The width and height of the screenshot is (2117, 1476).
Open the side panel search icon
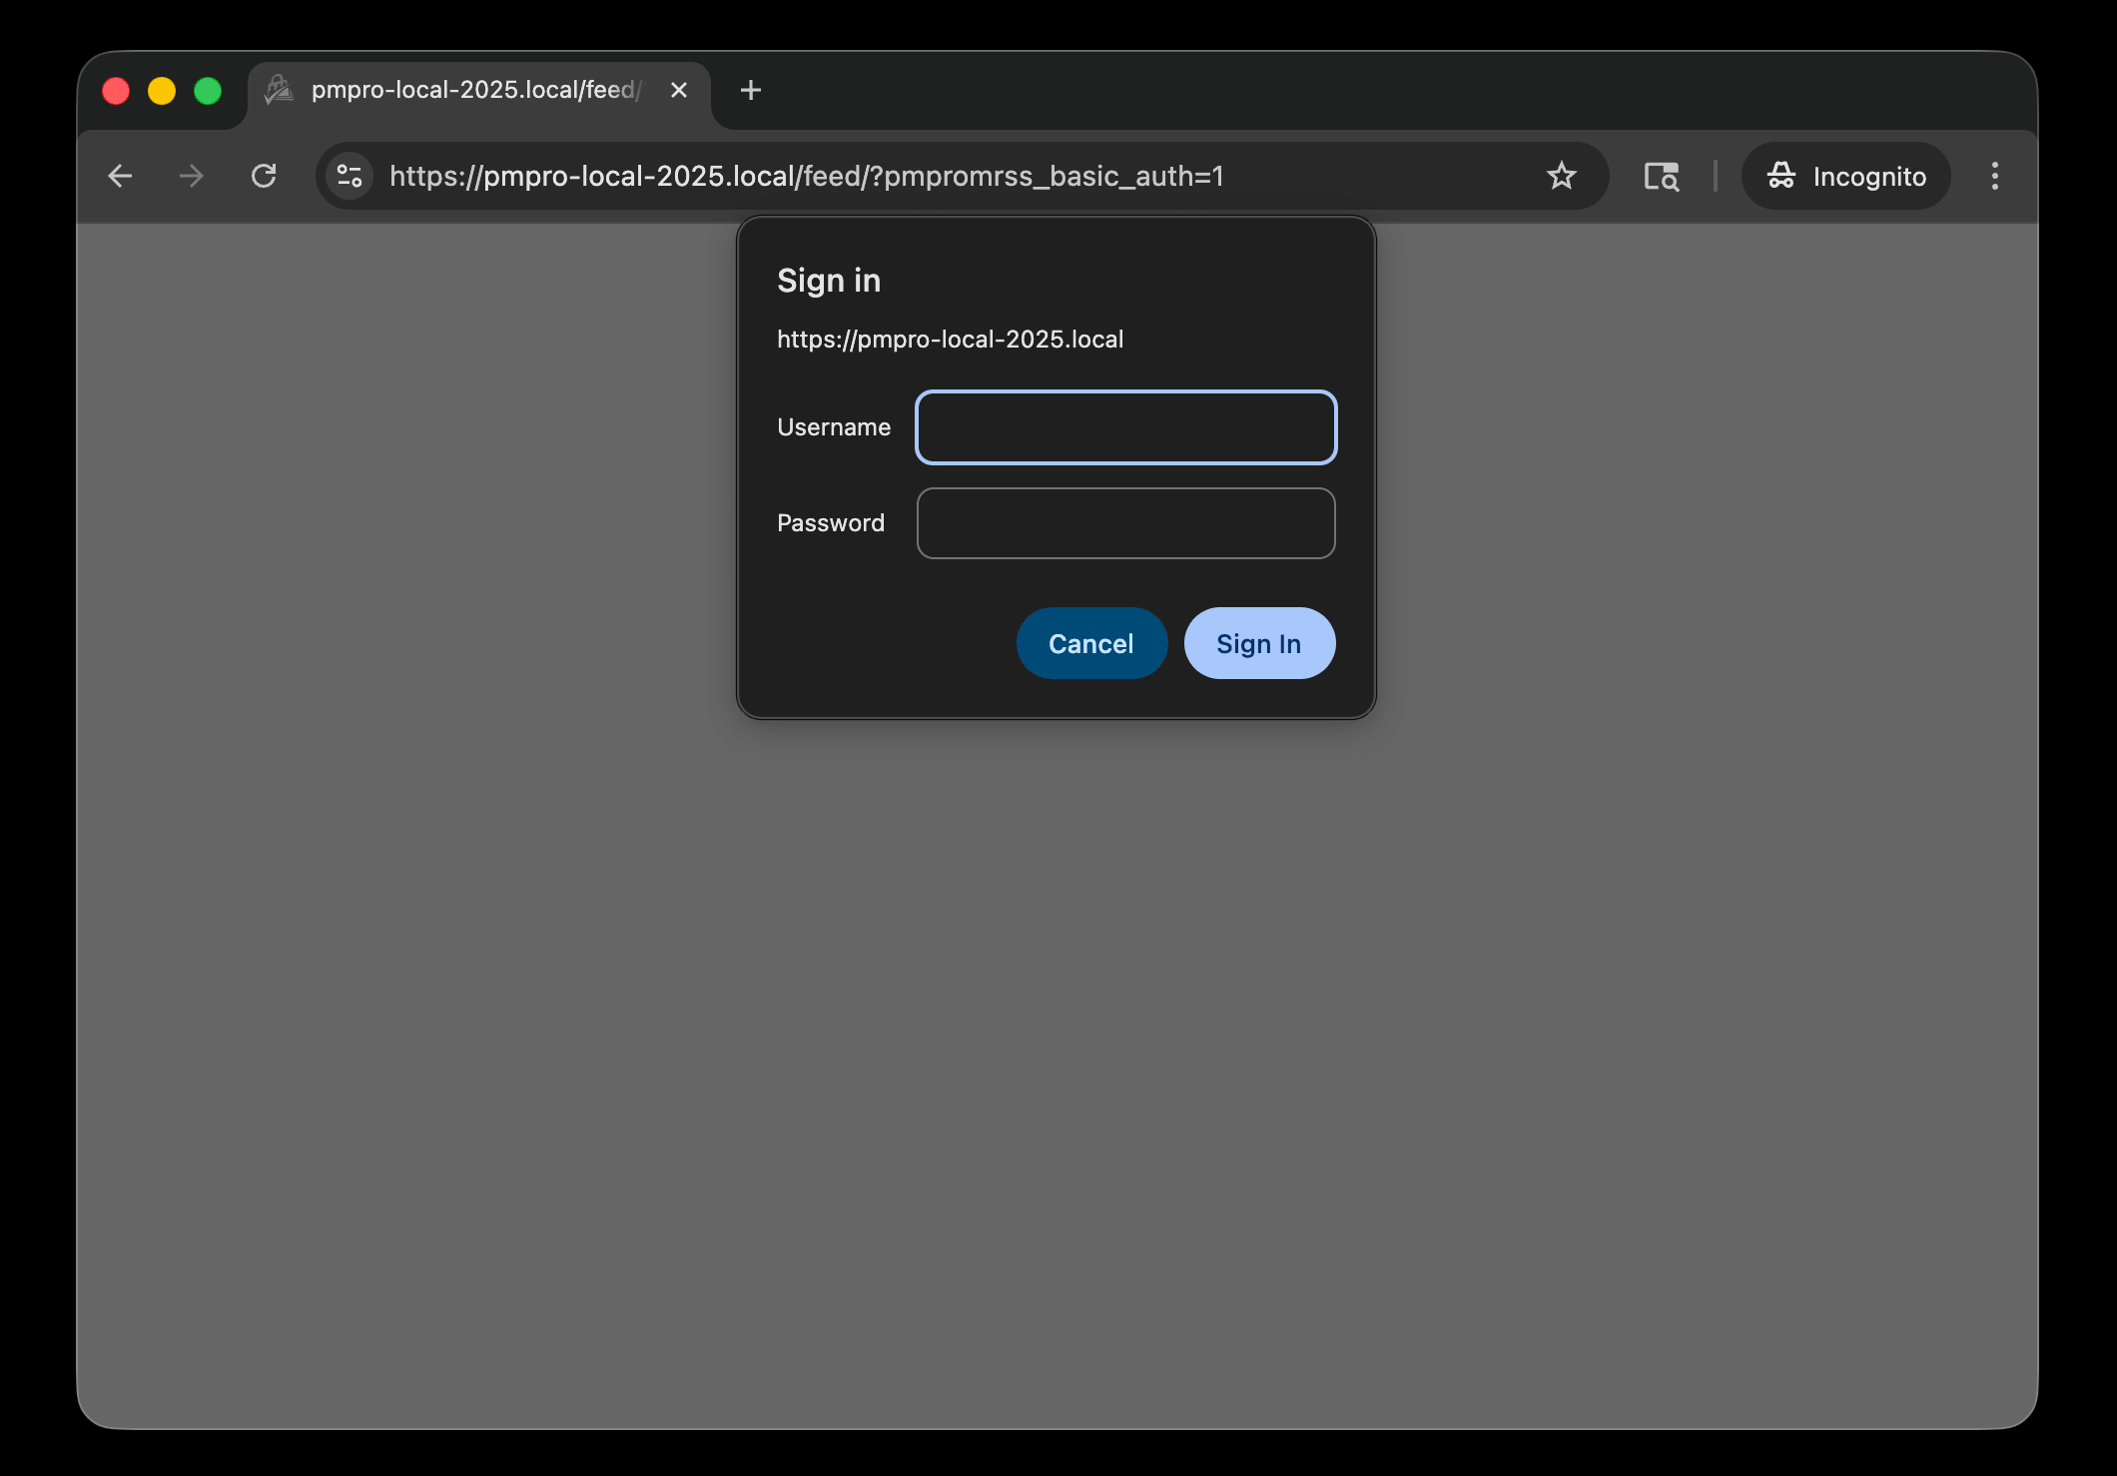(x=1661, y=176)
